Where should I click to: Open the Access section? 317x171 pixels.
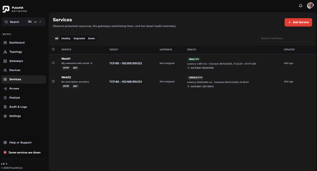tap(24, 88)
